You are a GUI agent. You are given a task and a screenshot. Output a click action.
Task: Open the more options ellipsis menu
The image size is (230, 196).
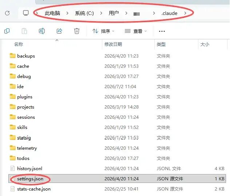click(x=162, y=31)
